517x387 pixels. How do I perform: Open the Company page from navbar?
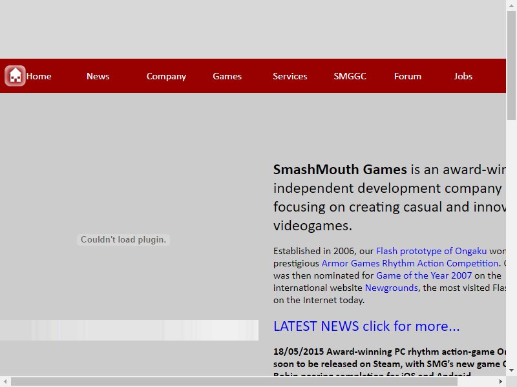click(x=166, y=76)
